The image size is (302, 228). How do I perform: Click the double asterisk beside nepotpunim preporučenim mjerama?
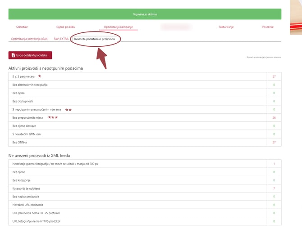pyautogui.click(x=69, y=110)
